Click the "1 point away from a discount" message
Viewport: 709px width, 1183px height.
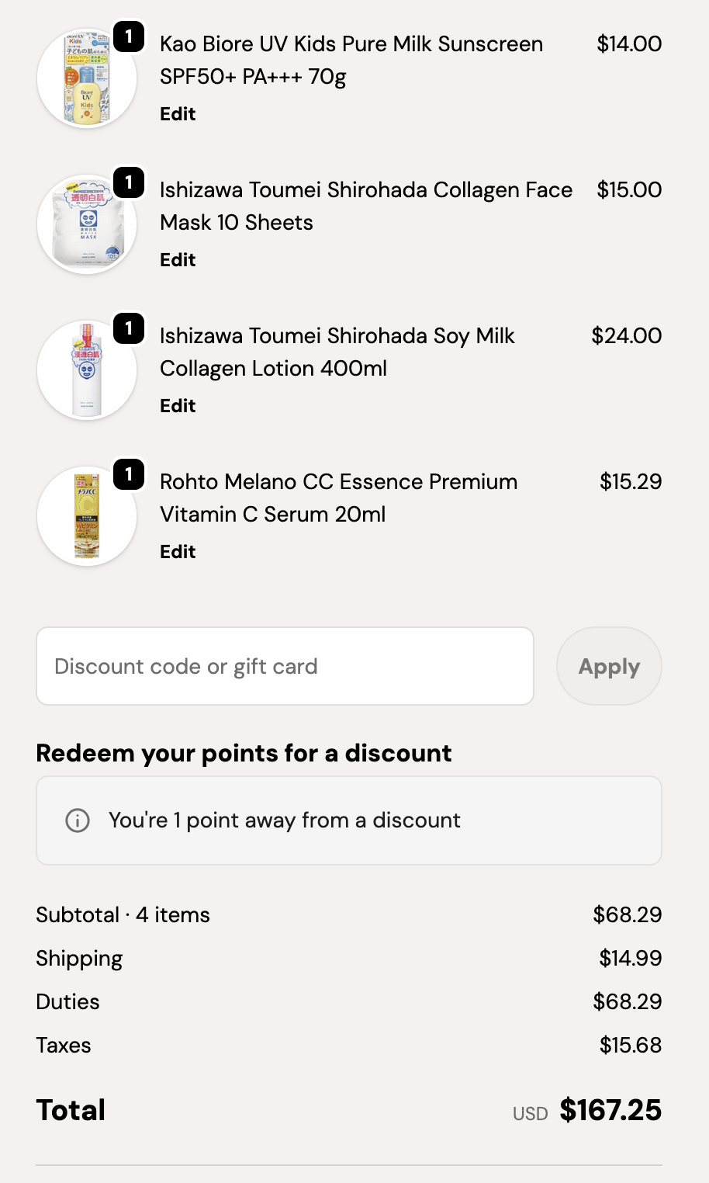pos(284,820)
